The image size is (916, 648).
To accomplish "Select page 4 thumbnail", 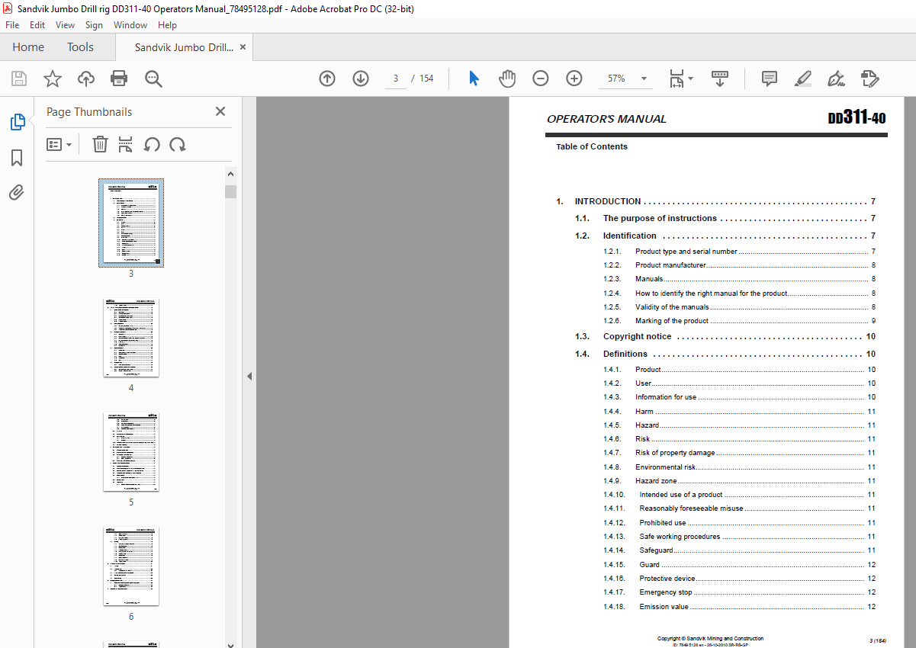I will pyautogui.click(x=131, y=337).
